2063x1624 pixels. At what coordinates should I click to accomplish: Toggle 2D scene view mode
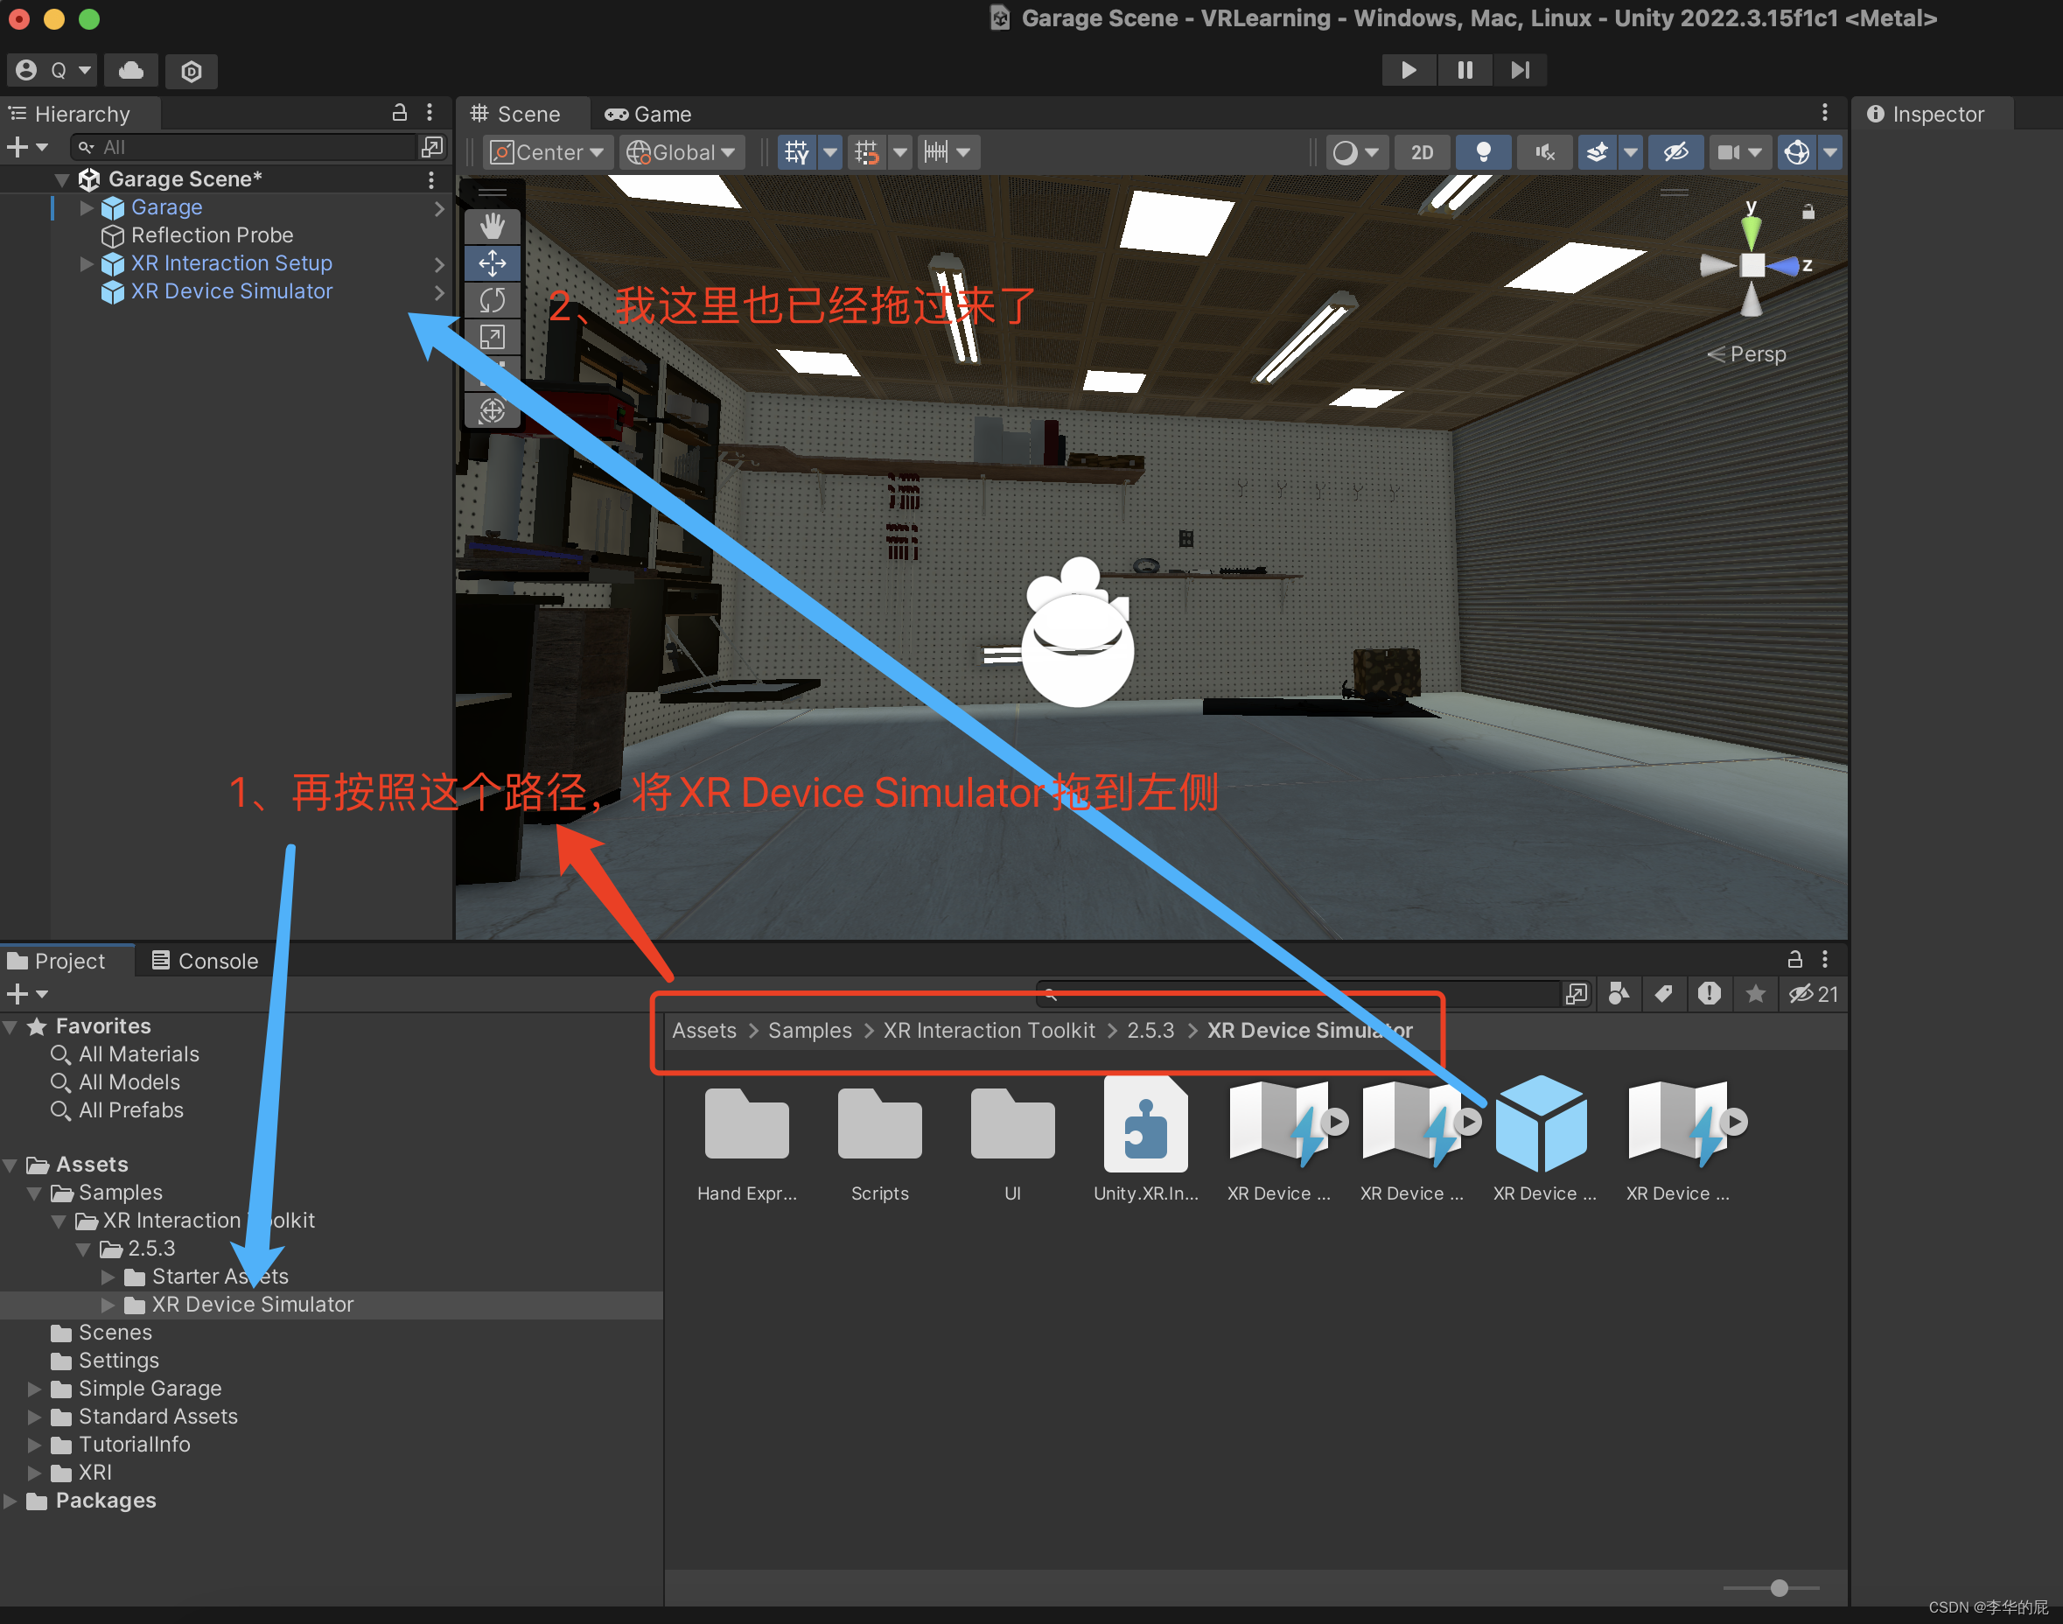pos(1422,152)
